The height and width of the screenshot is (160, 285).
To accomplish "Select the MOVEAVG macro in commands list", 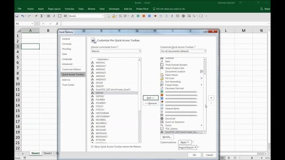I will click(x=114, y=133).
